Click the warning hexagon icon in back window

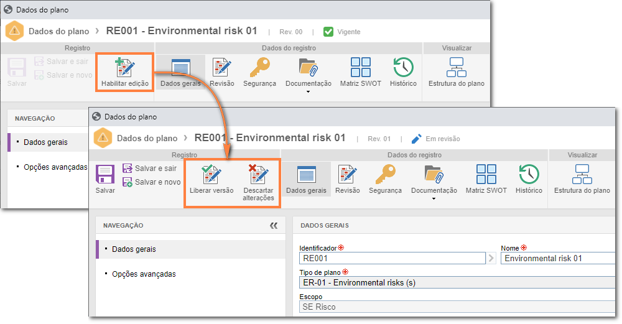[x=15, y=30]
